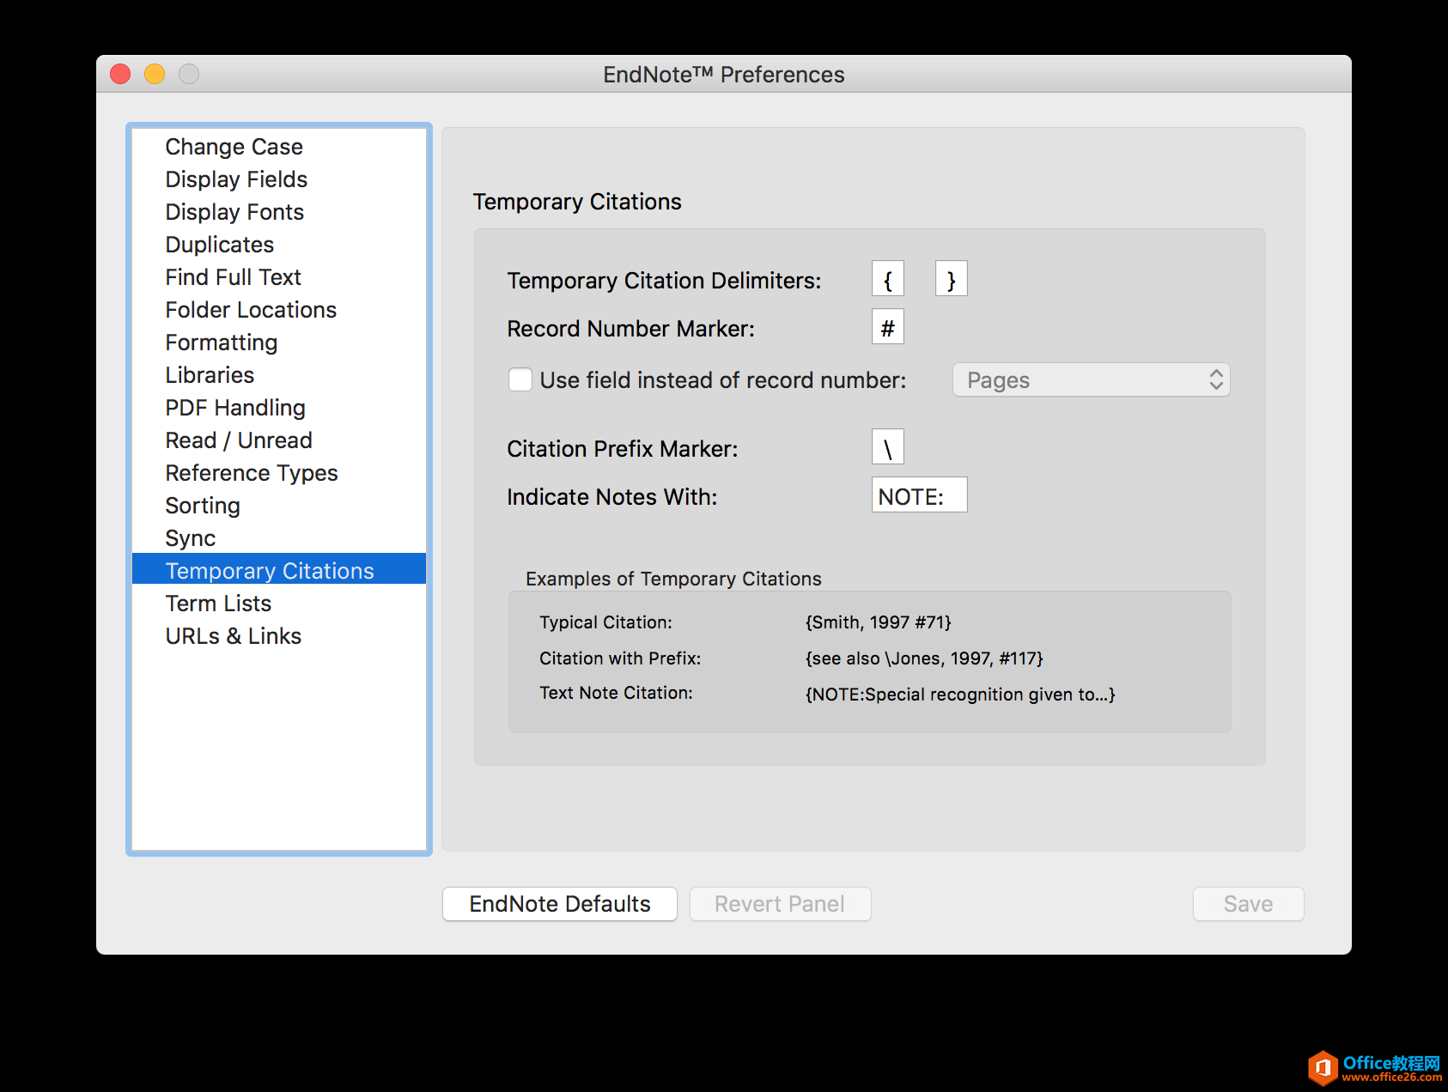Edit the Record Number Marker field
The image size is (1448, 1092).
pos(887,327)
